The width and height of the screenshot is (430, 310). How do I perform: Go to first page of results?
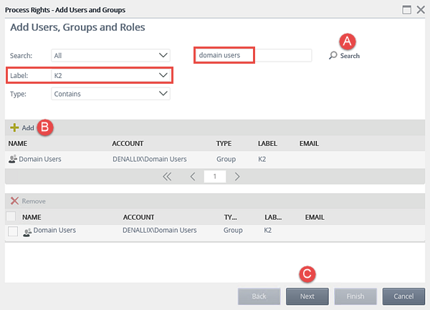(167, 176)
